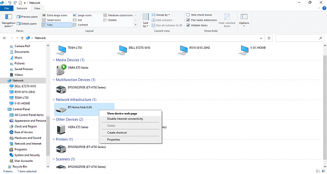The width and height of the screenshot is (327, 174).
Task: Click the main pane vertical scrollbar
Action: click(325, 107)
